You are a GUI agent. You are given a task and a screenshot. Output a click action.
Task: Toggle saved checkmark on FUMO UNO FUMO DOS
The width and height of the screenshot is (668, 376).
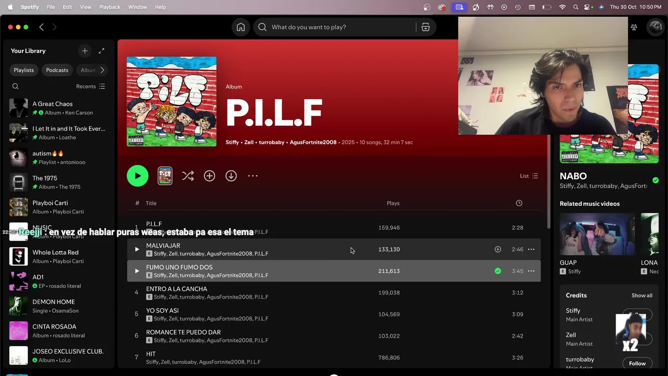tap(498, 271)
